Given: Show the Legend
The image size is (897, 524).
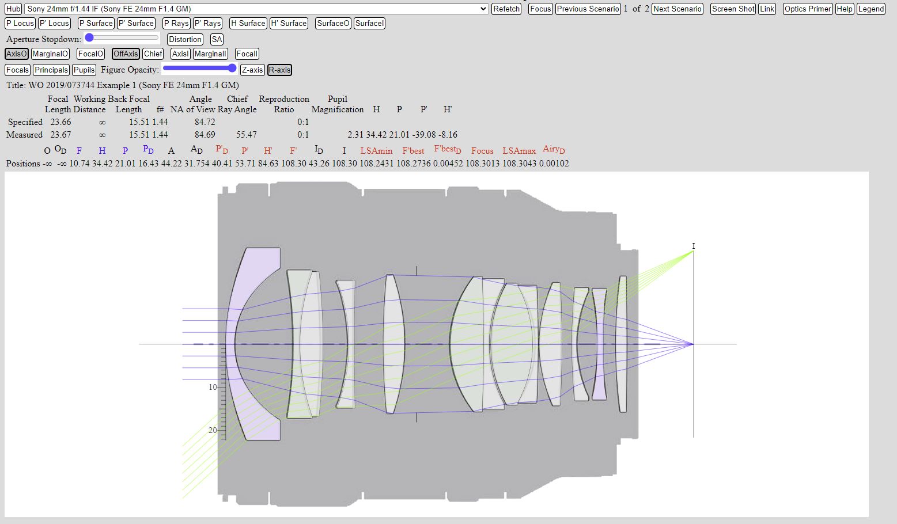Looking at the screenshot, I should tap(870, 9).
